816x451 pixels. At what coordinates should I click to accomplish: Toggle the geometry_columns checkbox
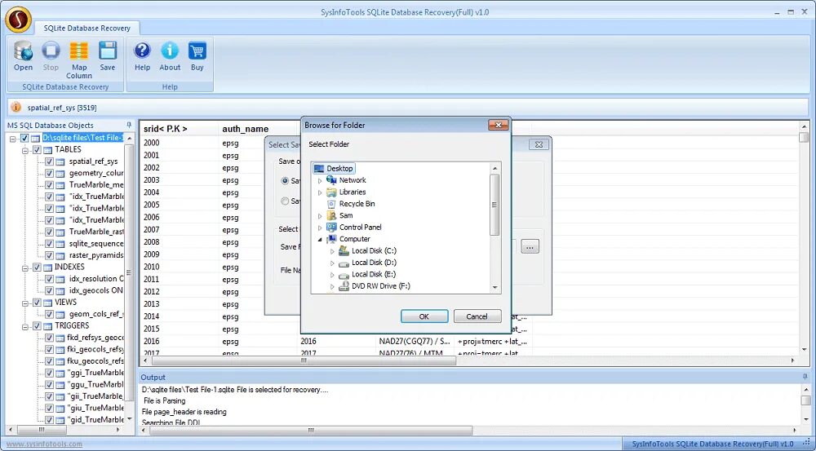[49, 173]
